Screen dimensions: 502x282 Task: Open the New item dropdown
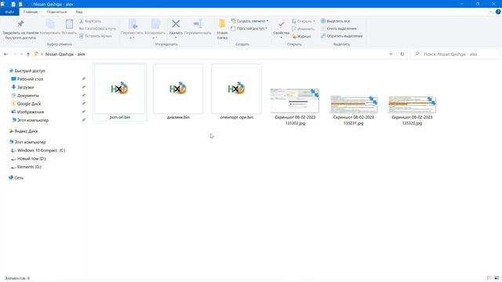click(249, 21)
